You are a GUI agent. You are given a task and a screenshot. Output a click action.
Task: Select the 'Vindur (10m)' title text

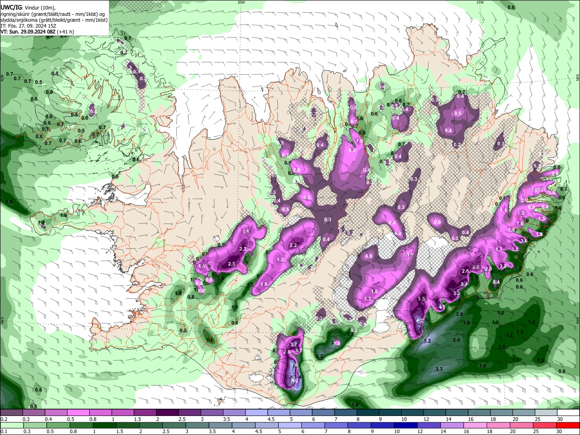(39, 7)
